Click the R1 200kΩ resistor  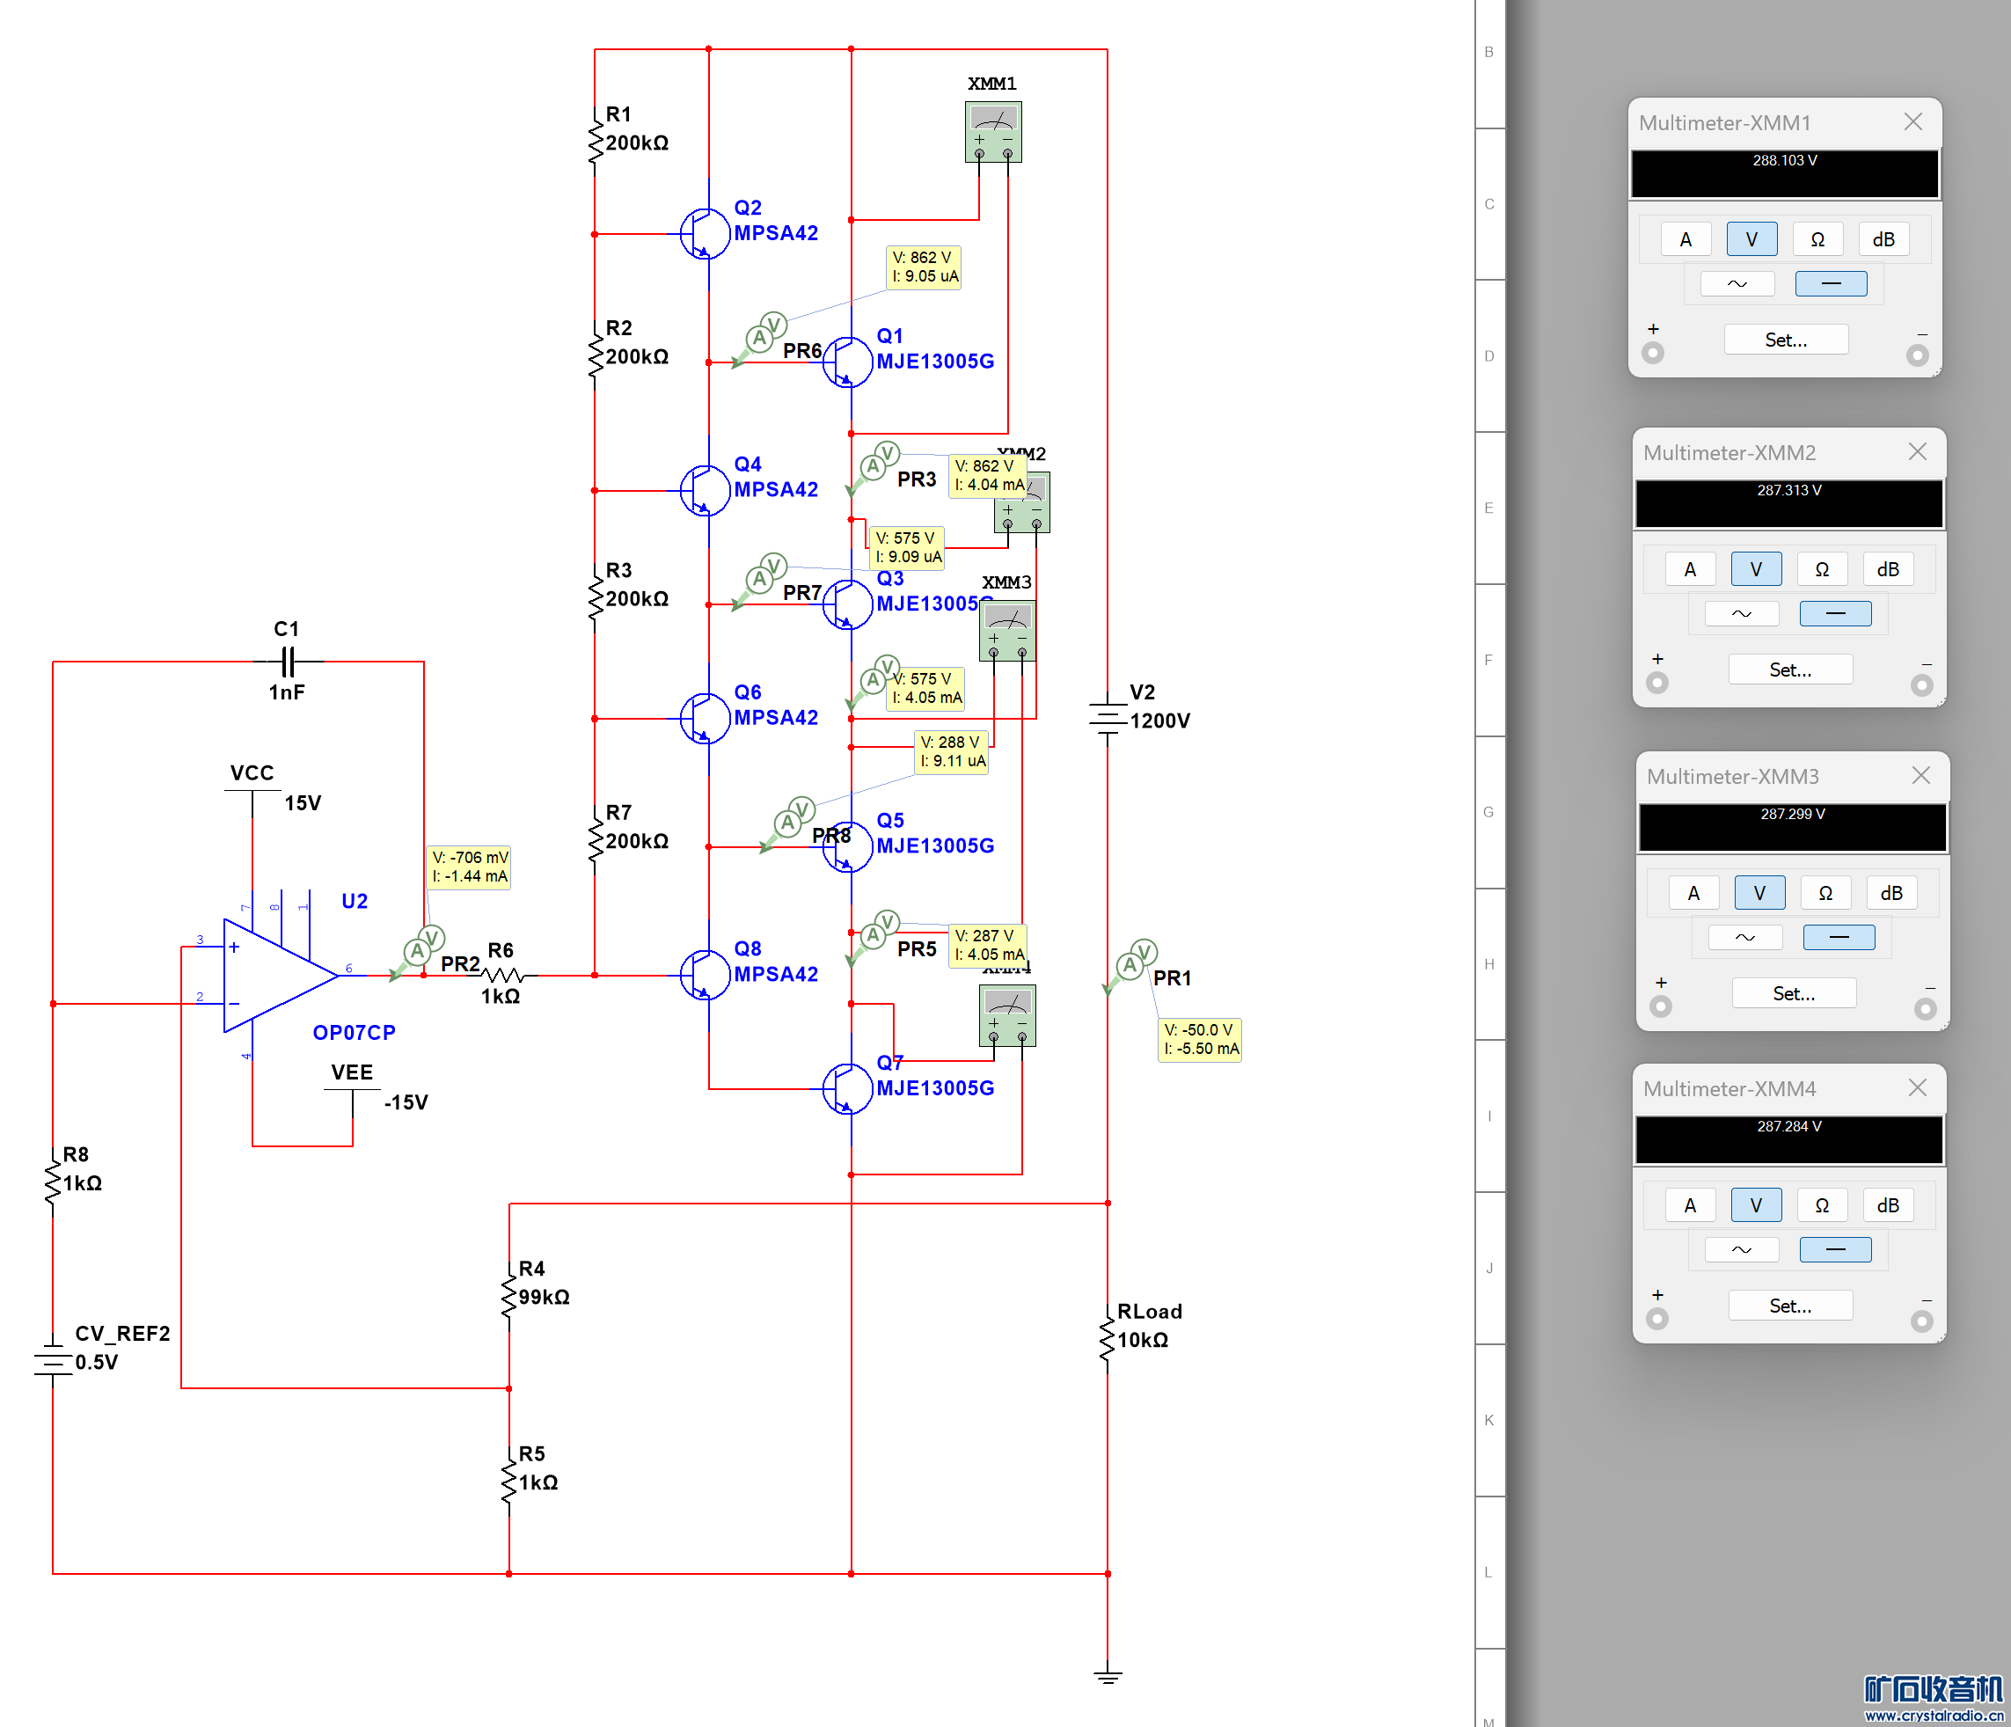[595, 141]
